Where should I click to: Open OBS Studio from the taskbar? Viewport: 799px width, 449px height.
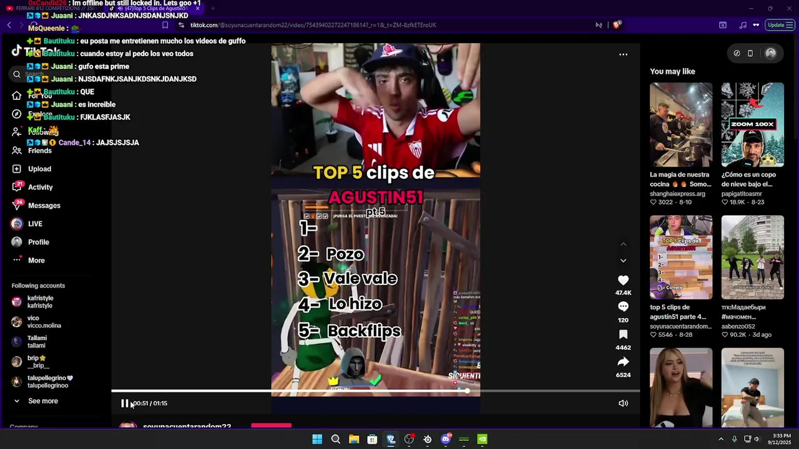pyautogui.click(x=409, y=439)
